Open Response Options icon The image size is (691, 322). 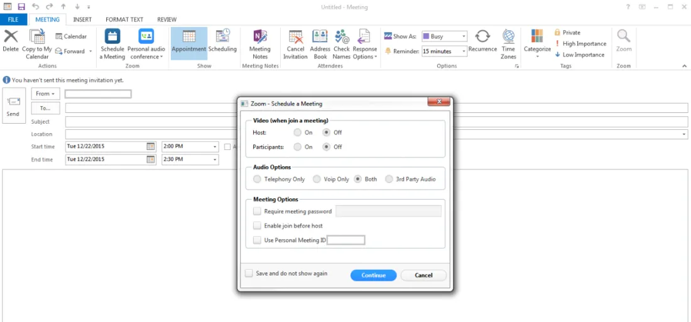point(364,36)
